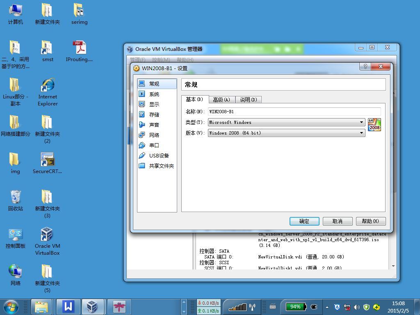Screen dimensions: 420x315
Task: Click the VirtualBox taskbar button
Action: coord(93,307)
